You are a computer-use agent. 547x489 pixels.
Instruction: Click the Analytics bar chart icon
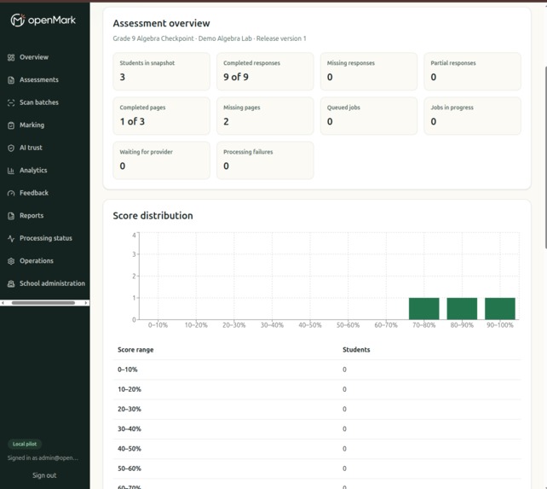(x=11, y=171)
